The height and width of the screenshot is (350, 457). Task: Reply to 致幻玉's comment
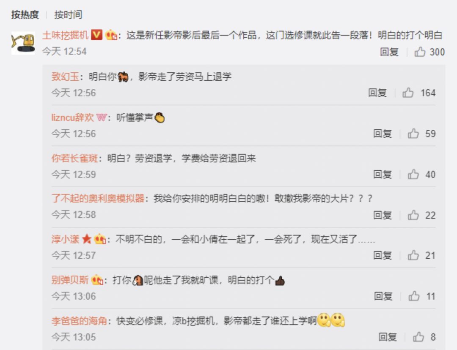point(377,93)
